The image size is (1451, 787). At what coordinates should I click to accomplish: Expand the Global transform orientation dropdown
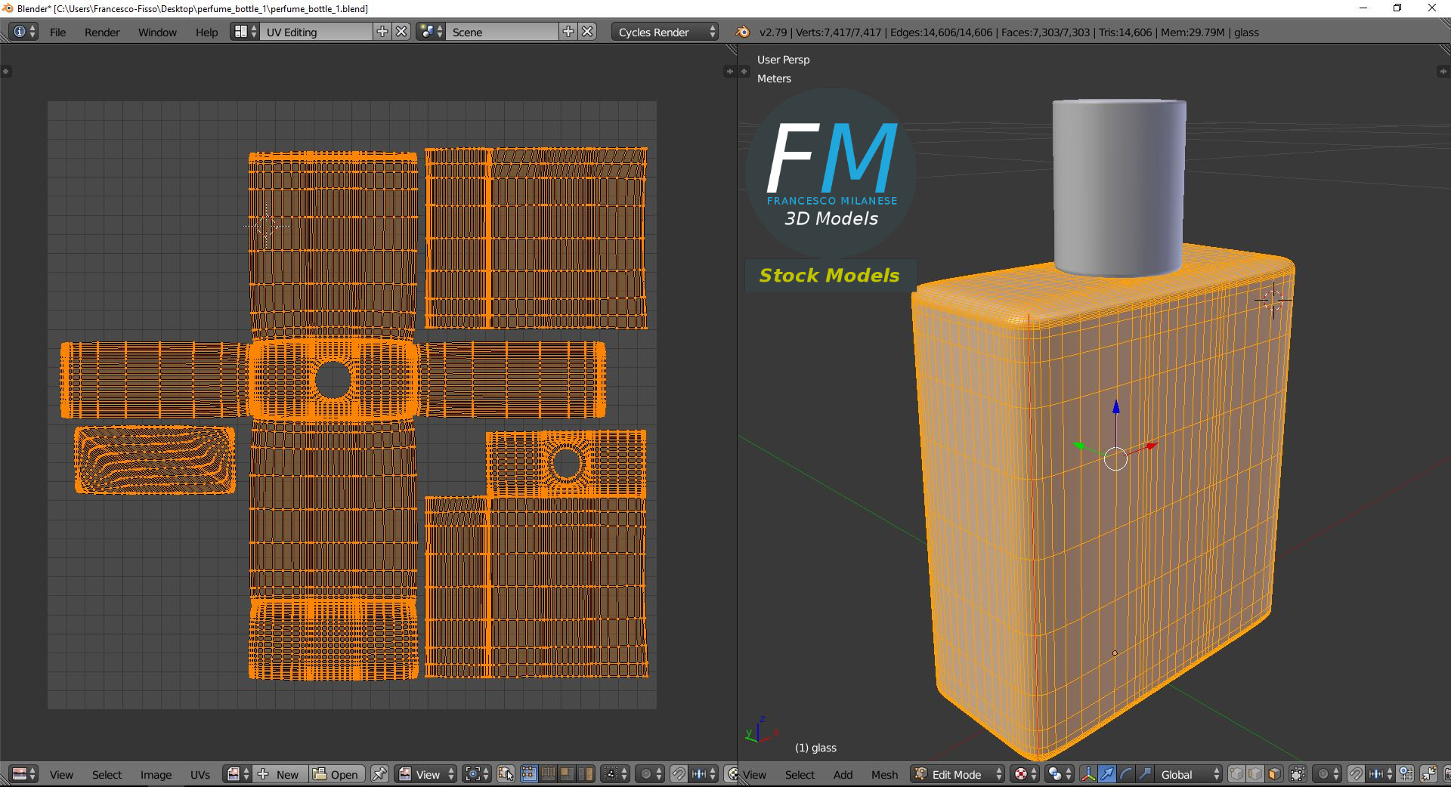[x=1190, y=774]
